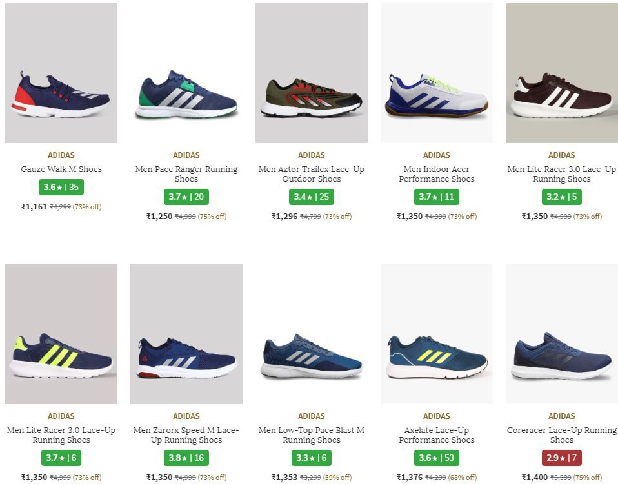
Task: Open Axelate Lace-Up Performance Shoes link
Action: tap(437, 435)
